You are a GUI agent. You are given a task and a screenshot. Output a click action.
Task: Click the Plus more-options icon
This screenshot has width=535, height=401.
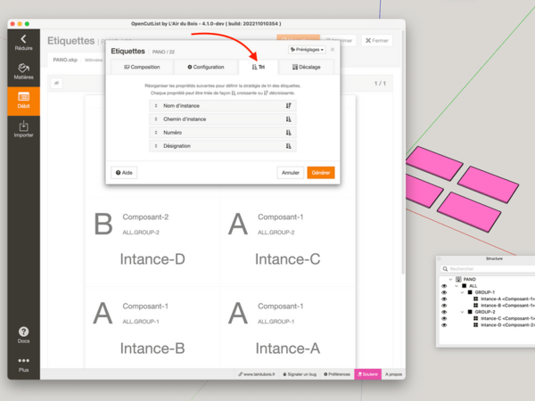point(23,364)
